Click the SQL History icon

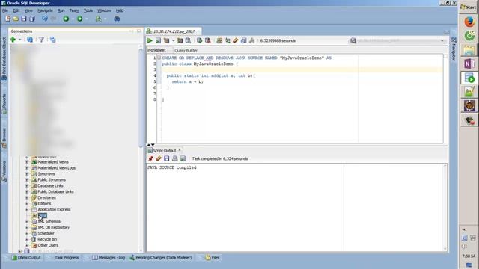[244, 40]
